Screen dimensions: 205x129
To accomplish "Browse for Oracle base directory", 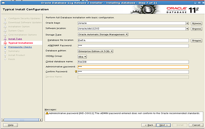I will pos(196,23).
